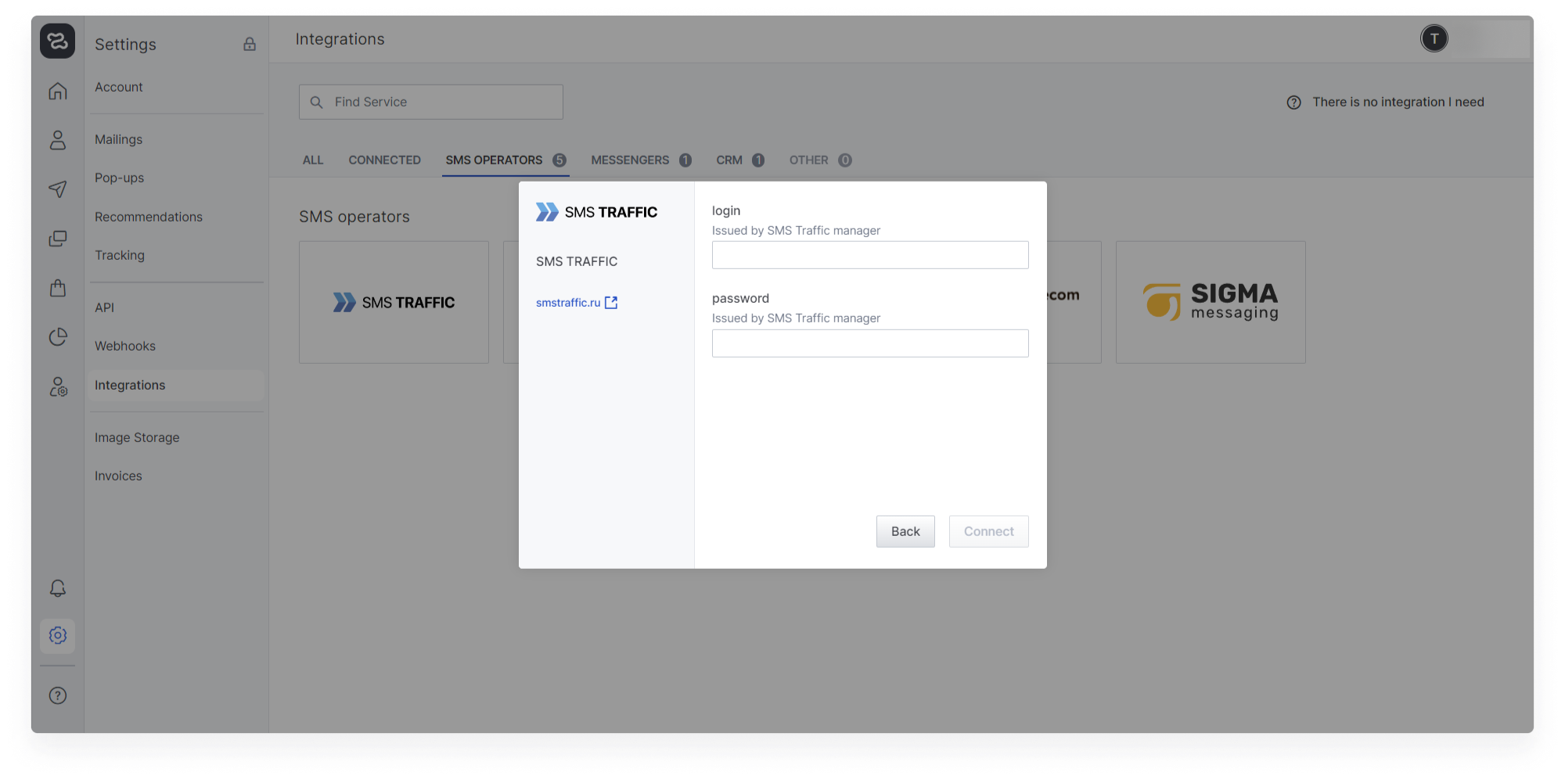
Task: Open Image Storage settings
Action: click(x=137, y=437)
